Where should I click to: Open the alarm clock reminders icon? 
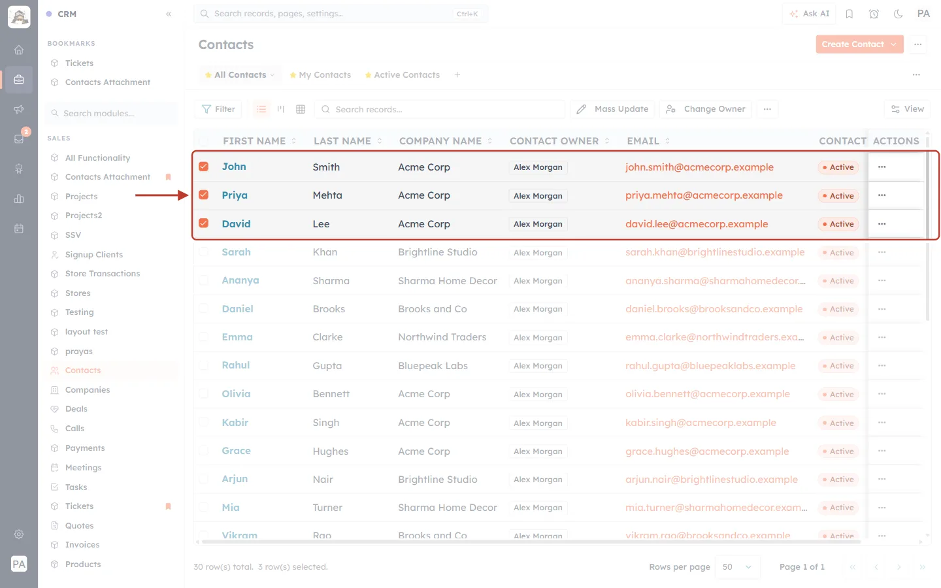coord(874,14)
